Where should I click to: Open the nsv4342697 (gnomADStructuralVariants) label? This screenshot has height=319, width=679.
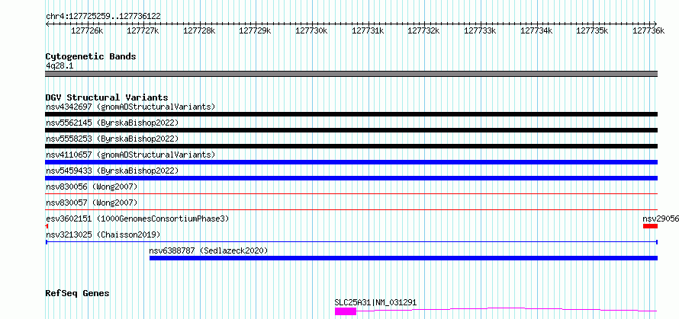pyautogui.click(x=130, y=107)
